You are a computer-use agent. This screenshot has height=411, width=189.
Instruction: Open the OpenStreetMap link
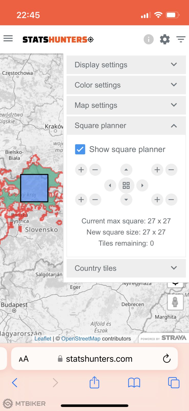coord(81,339)
